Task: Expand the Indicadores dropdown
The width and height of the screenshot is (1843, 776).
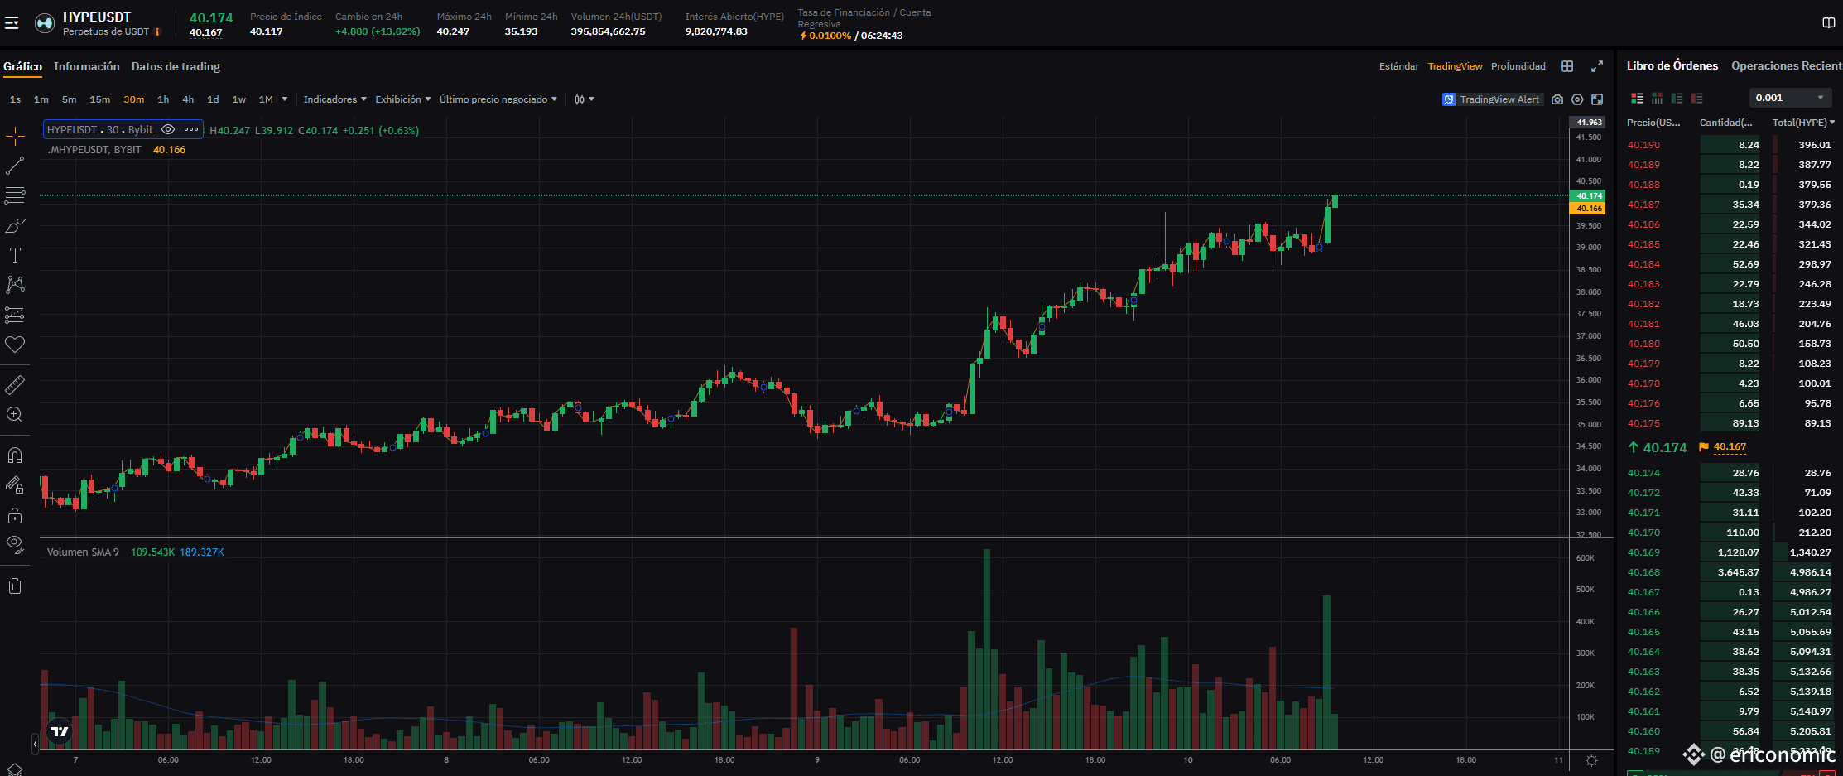Action: click(x=334, y=99)
